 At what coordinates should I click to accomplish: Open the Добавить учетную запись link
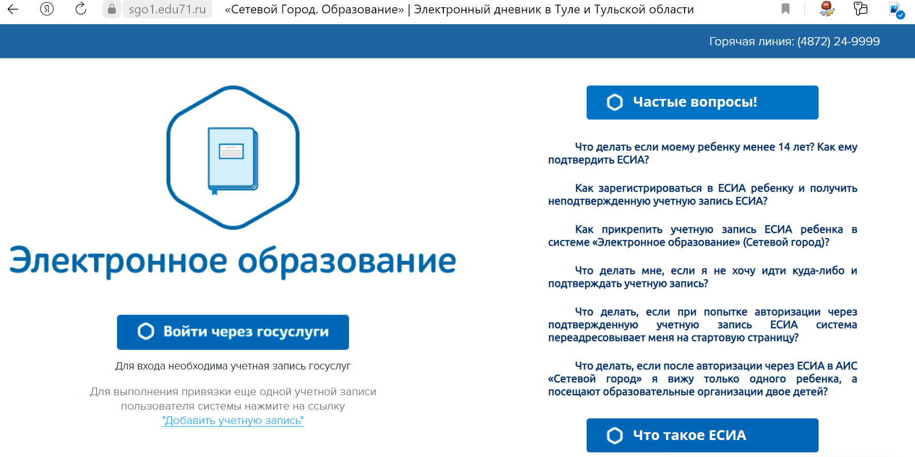click(x=233, y=420)
